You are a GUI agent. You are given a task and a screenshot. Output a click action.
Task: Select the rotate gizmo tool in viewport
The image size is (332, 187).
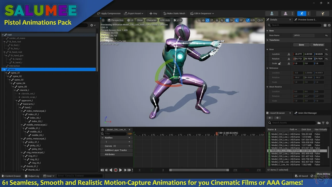(x=208, y=20)
